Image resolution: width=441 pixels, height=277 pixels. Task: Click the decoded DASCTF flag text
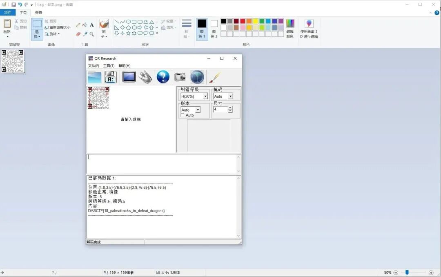[x=126, y=210]
